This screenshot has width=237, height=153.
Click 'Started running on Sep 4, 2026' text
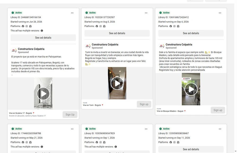(x=173, y=22)
